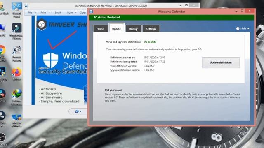Screen dimensions: 264x148
Task: Open Format Factory desktop shortcut
Action: [x=16, y=54]
